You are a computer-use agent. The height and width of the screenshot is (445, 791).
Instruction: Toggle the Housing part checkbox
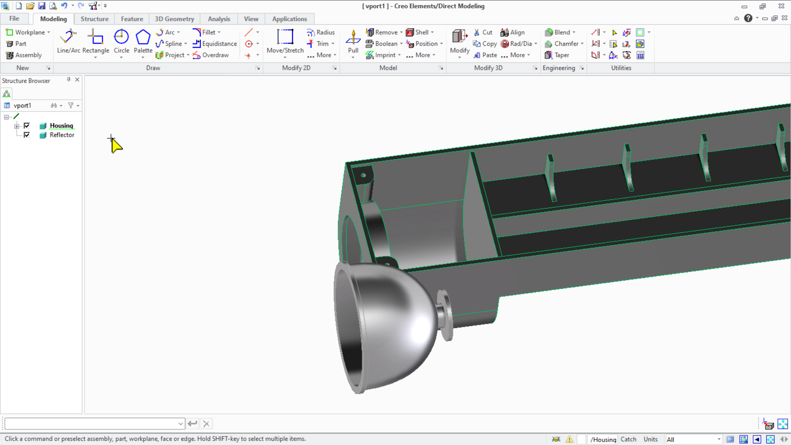(x=27, y=126)
